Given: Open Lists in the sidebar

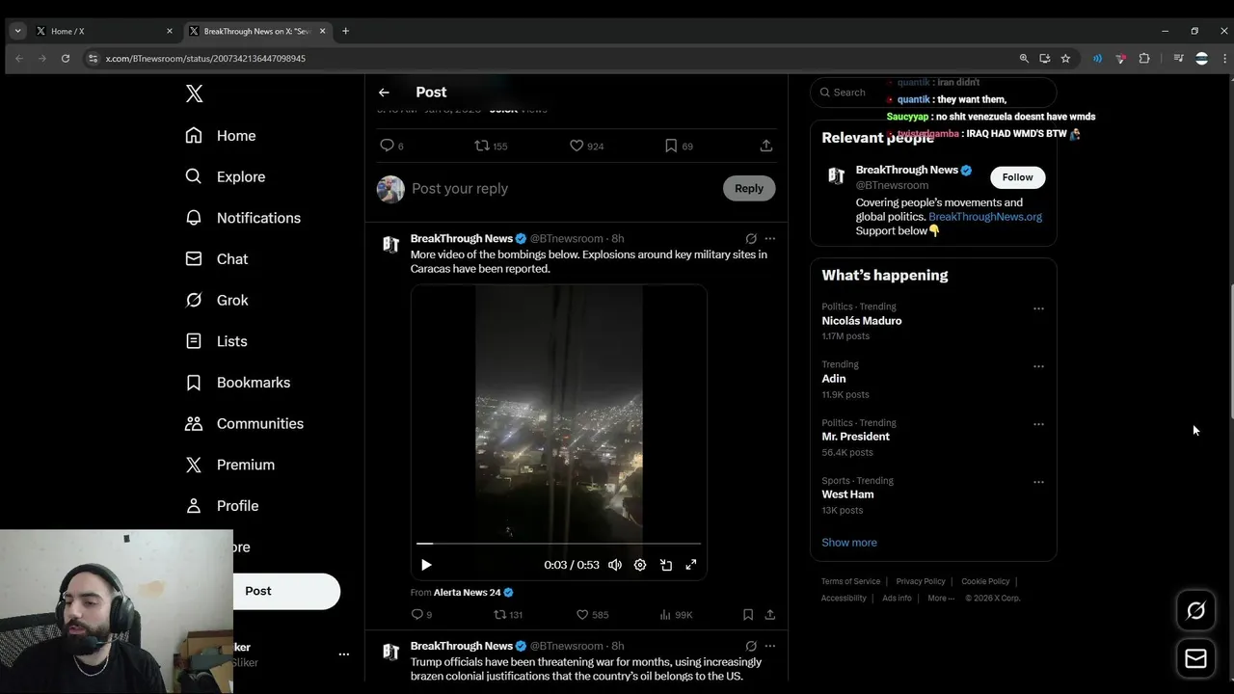Looking at the screenshot, I should tap(216, 341).
